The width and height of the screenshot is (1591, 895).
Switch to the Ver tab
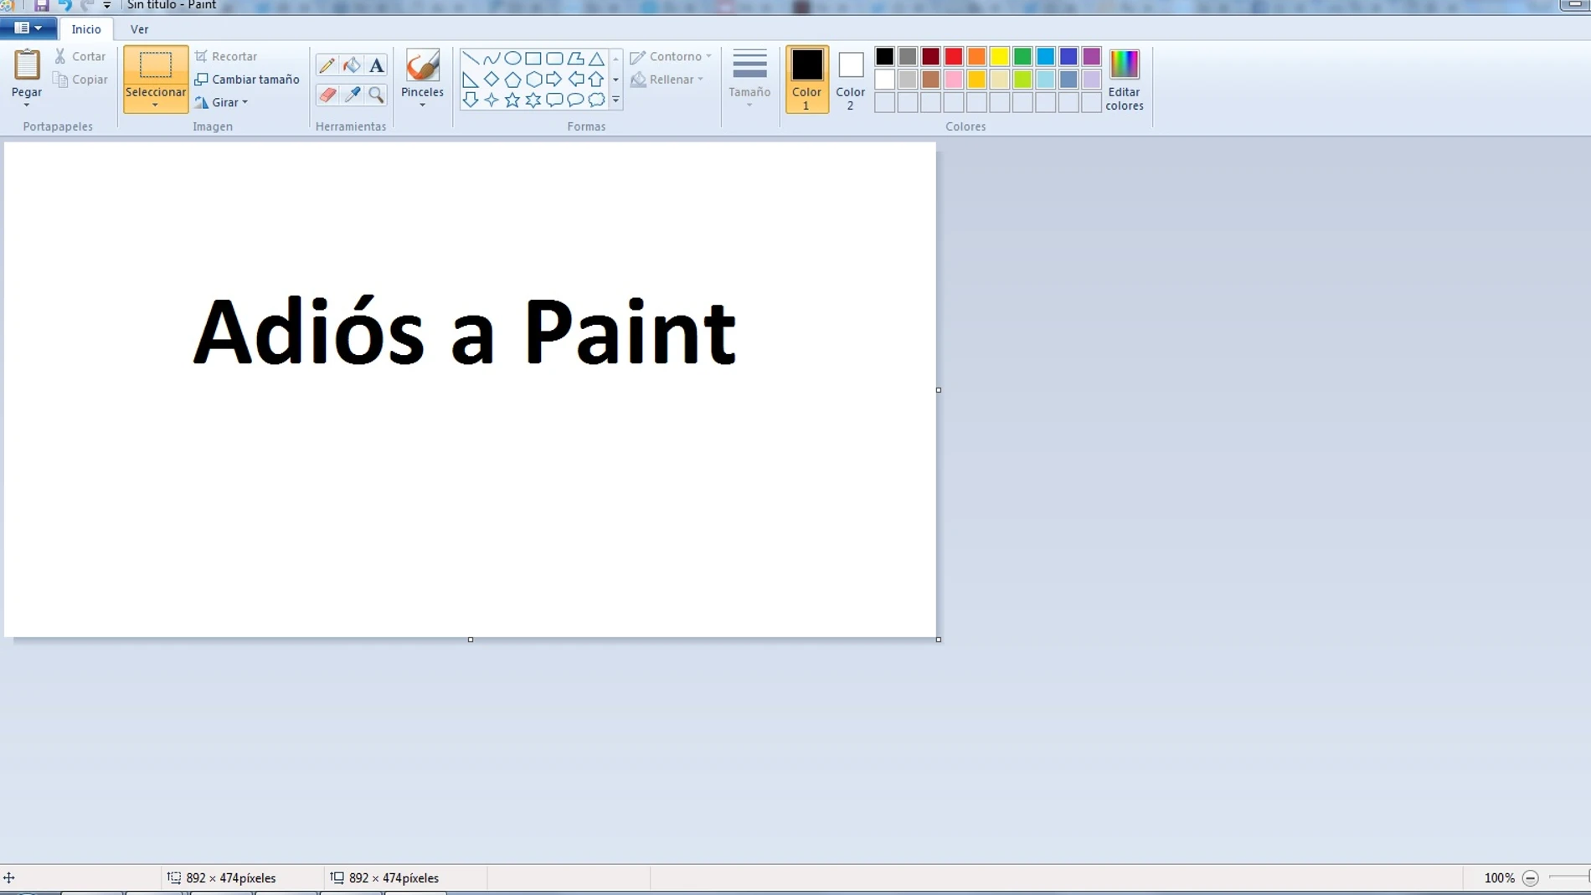point(139,29)
